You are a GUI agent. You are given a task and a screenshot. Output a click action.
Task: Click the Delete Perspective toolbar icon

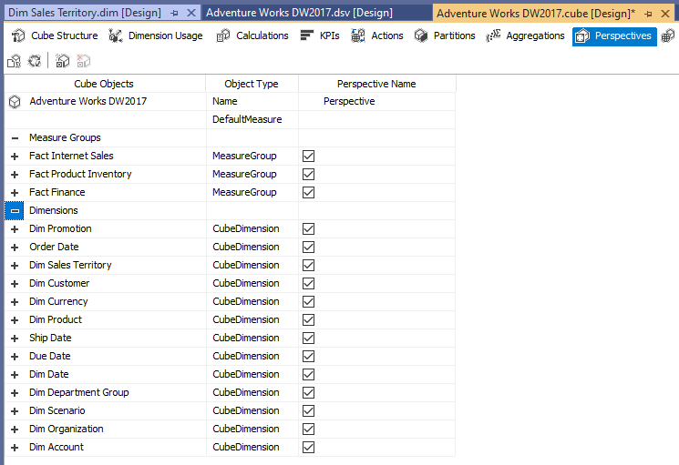click(x=84, y=61)
